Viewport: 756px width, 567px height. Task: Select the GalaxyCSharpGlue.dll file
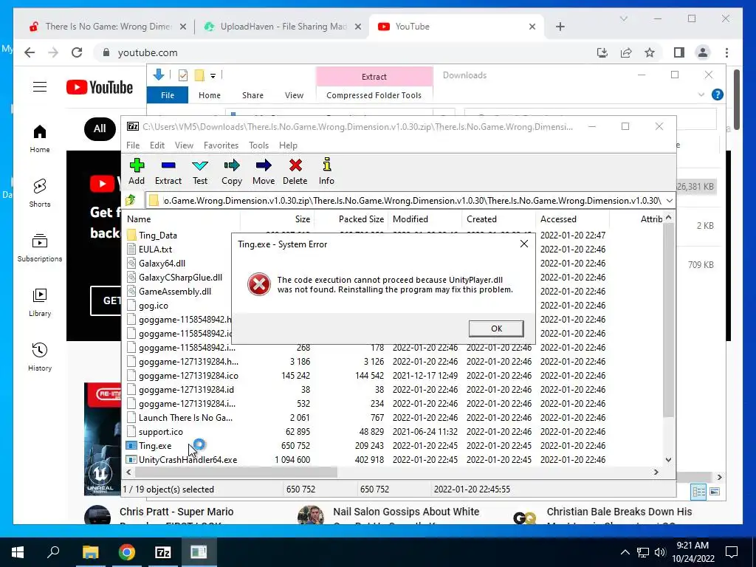pos(180,278)
